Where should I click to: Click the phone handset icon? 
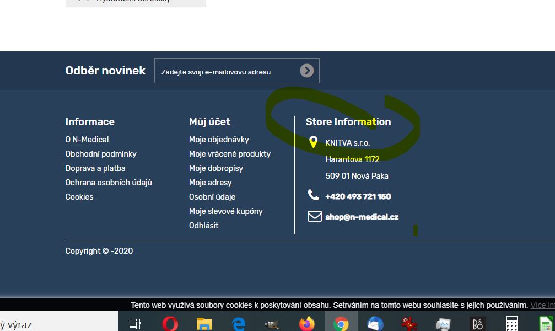313,195
